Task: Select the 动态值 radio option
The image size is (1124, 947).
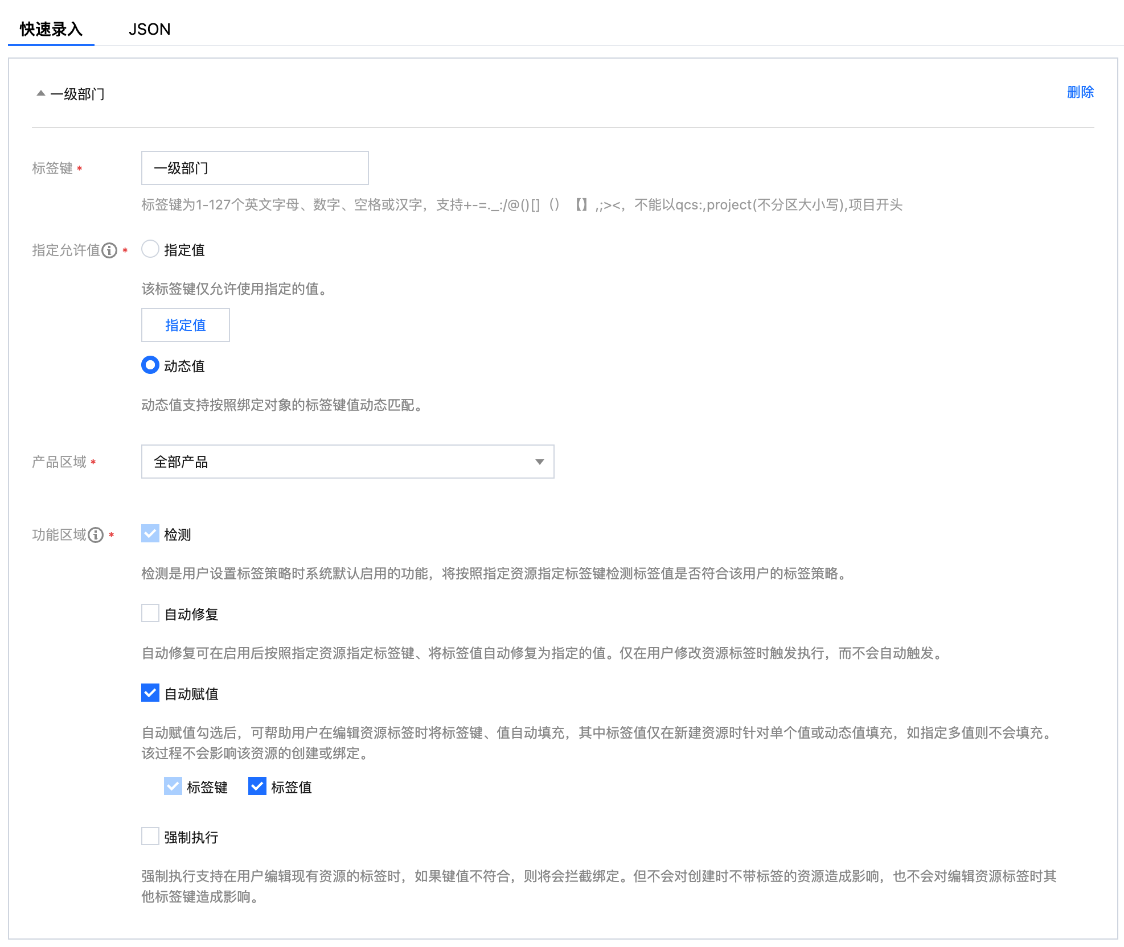Action: pos(150,365)
